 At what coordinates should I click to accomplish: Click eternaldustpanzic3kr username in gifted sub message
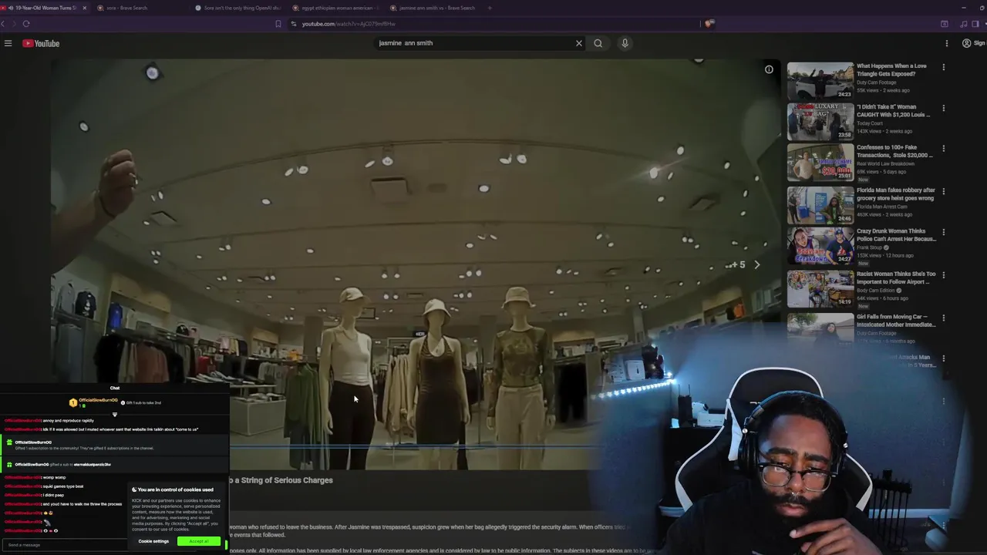pyautogui.click(x=93, y=465)
